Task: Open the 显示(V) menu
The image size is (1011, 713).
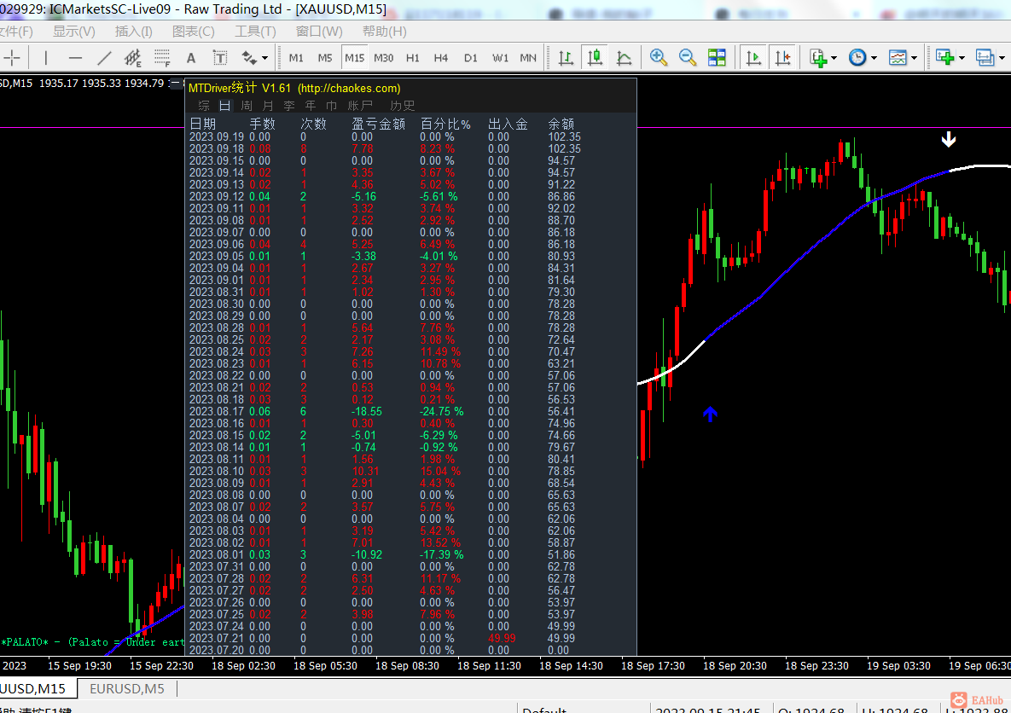Action: (73, 31)
